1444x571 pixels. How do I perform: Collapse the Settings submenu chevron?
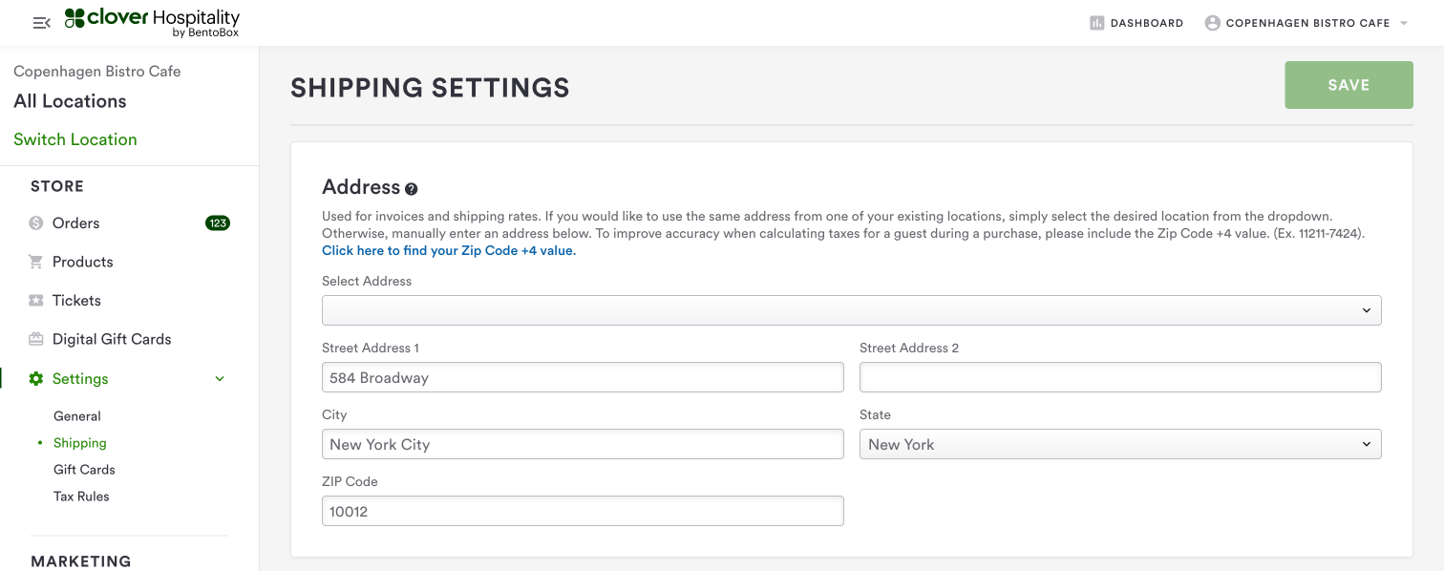(220, 379)
